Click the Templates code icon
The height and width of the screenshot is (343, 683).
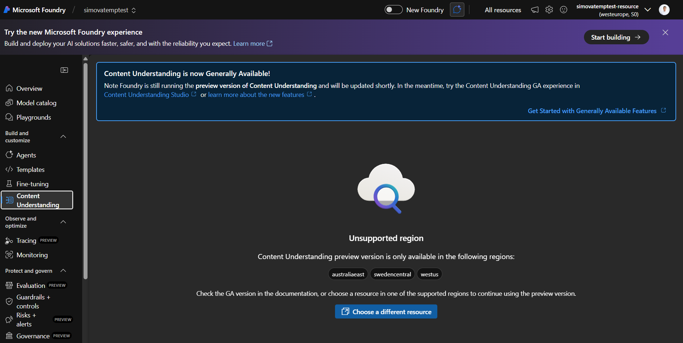(9, 169)
